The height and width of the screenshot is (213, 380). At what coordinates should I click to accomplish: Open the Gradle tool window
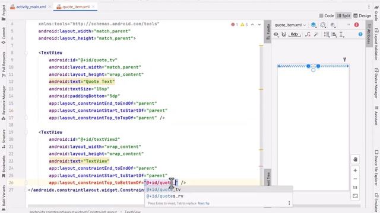(376, 13)
